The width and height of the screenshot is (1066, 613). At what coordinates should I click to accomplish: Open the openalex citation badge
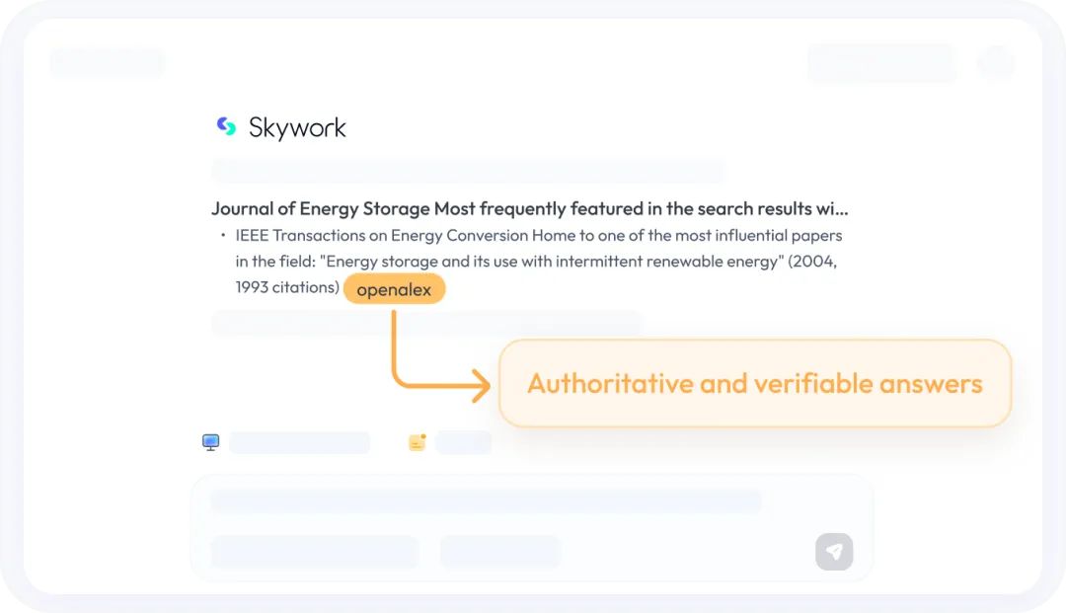(395, 289)
